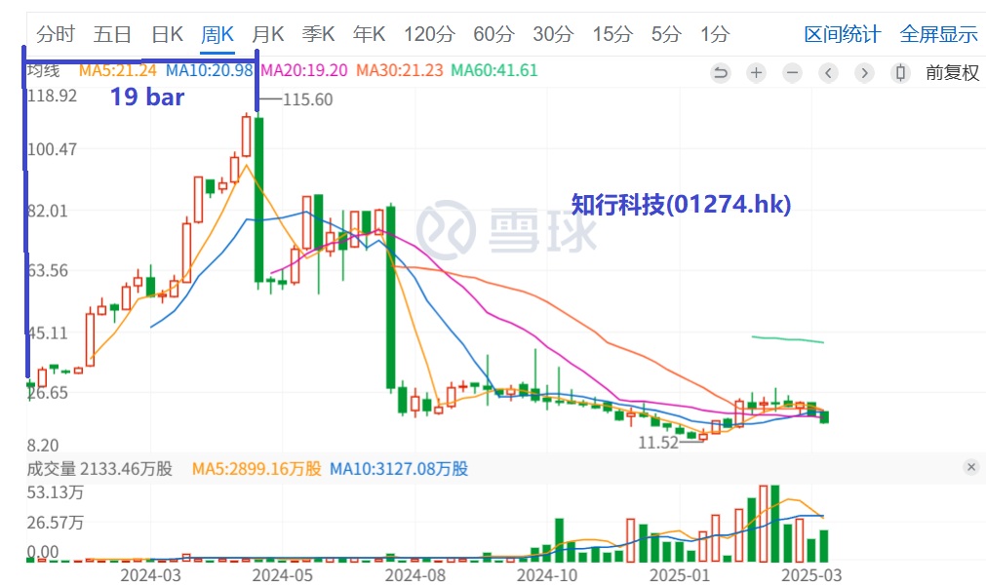Viewport: 986px width, 588px height.
Task: Select the 60分 interval tab
Action: [x=494, y=34]
